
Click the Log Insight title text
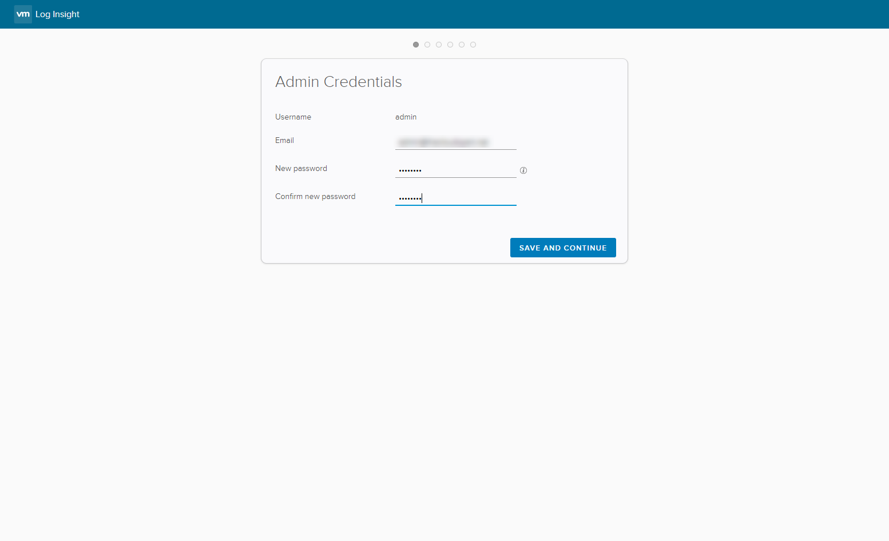[x=57, y=14]
